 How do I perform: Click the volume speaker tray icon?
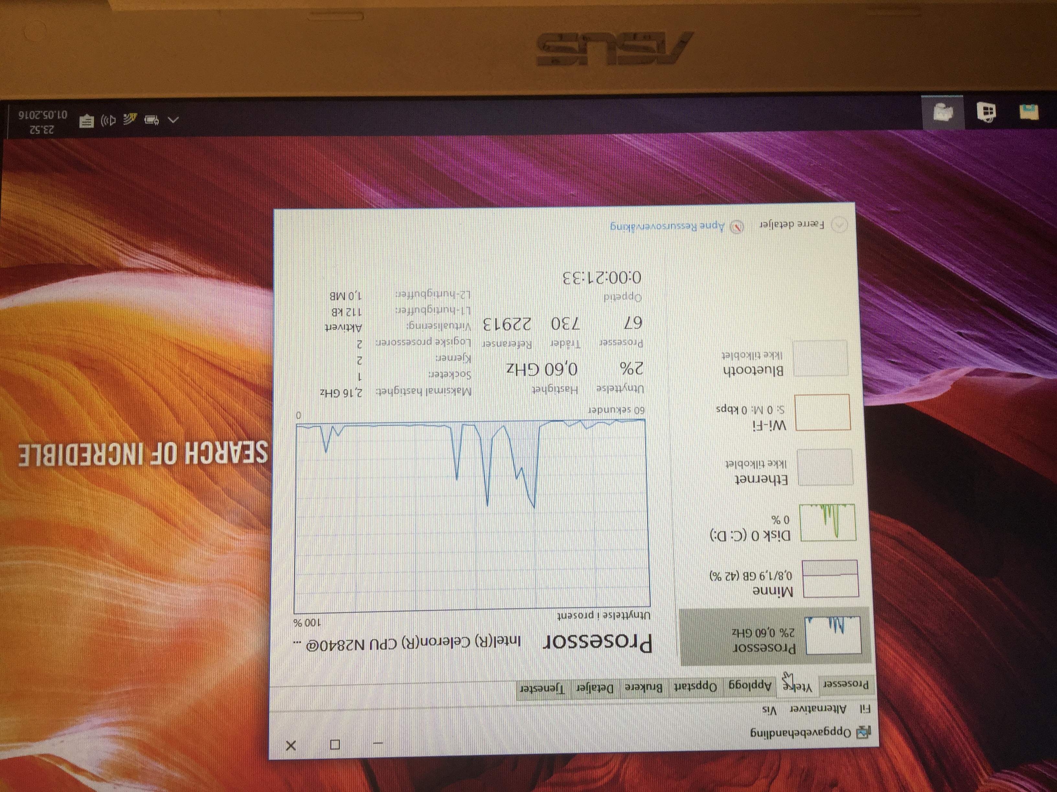point(108,121)
